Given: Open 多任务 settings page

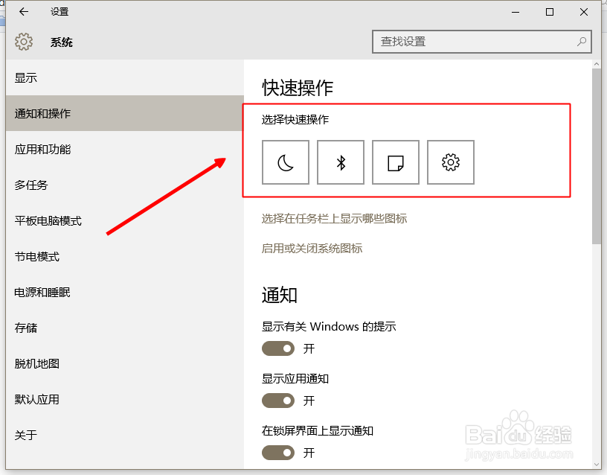Looking at the screenshot, I should point(125,185).
